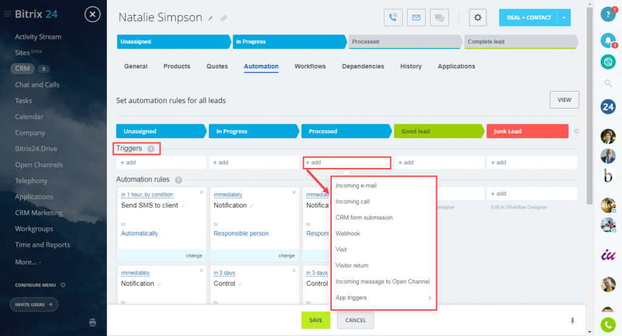Click the small gear beside Junk Lead stage

[576, 131]
